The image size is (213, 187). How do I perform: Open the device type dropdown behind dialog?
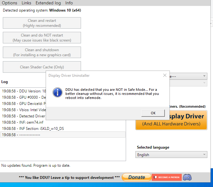[188, 76]
